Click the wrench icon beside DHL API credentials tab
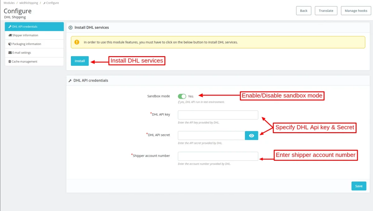 tap(10, 27)
